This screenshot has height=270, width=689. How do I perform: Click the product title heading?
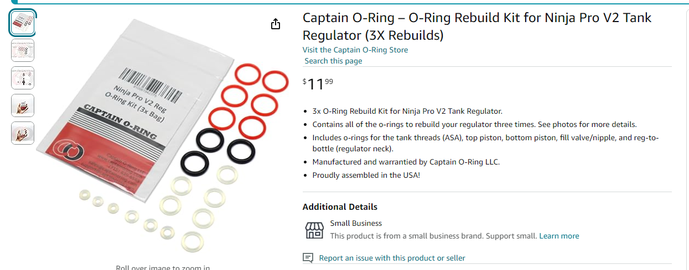pos(477,27)
